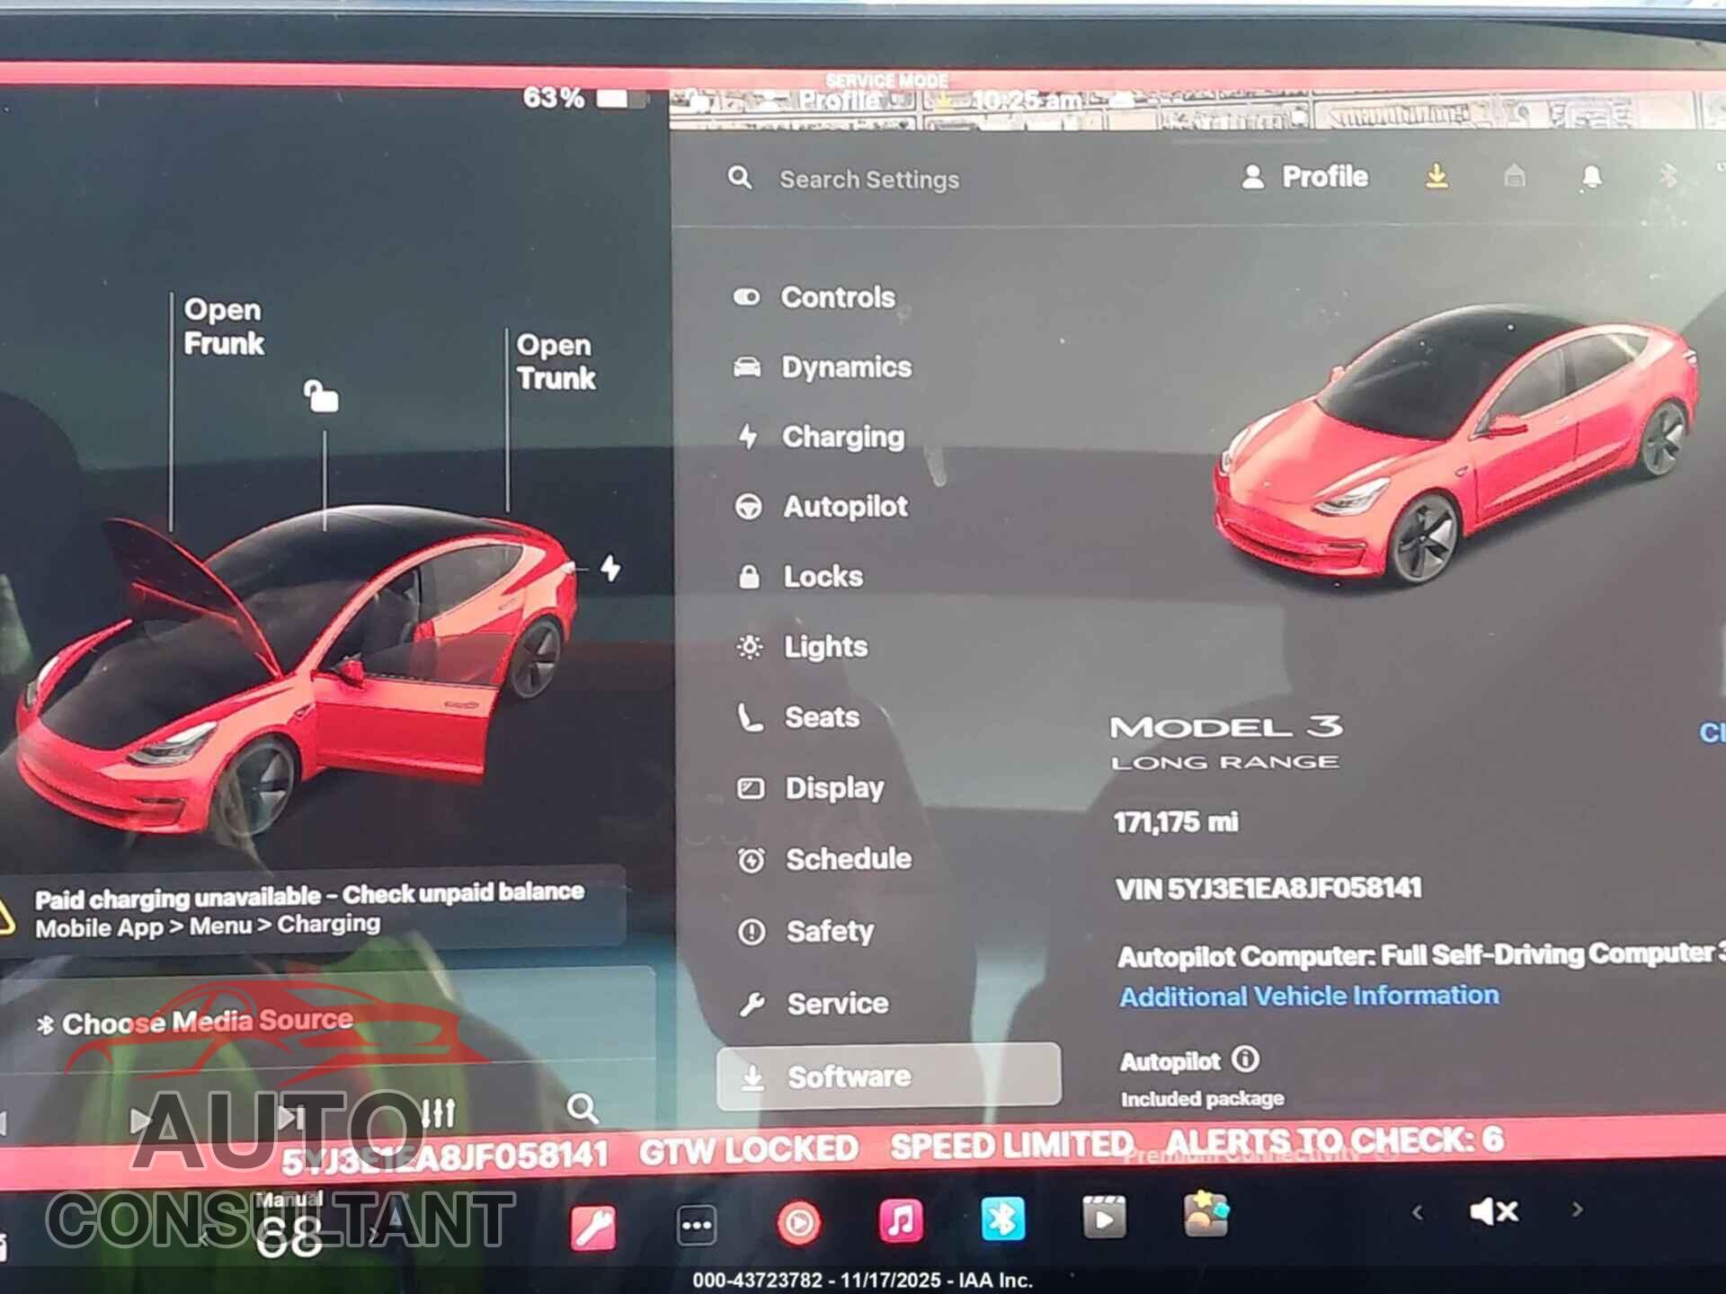This screenshot has width=1726, height=1294.
Task: Click the magnifier icon beside Search Settings
Action: [740, 177]
